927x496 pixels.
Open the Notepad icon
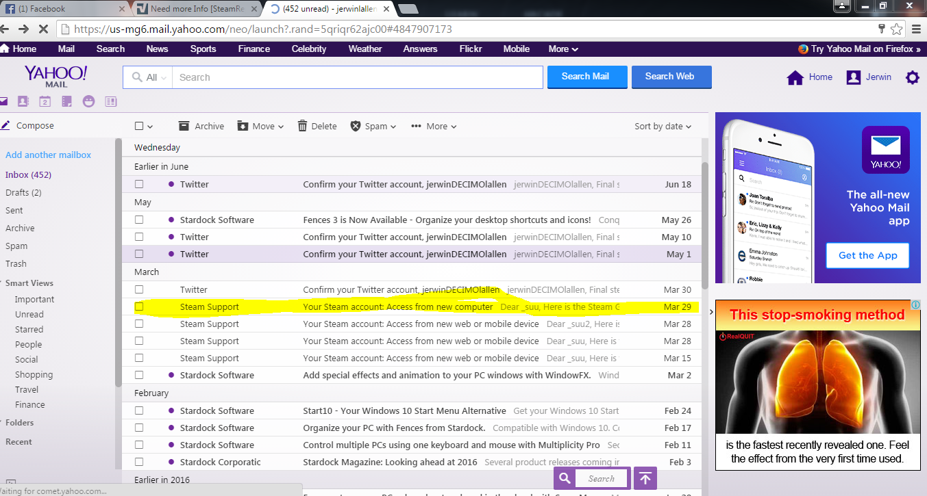(x=66, y=101)
